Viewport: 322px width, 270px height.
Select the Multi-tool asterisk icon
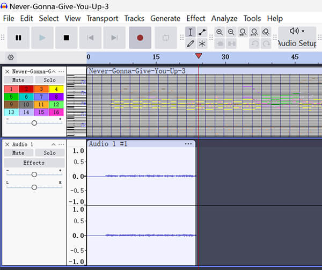(202, 43)
